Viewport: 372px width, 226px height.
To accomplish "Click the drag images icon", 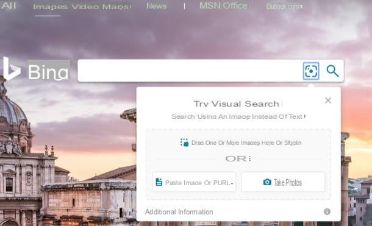I will coord(184,143).
